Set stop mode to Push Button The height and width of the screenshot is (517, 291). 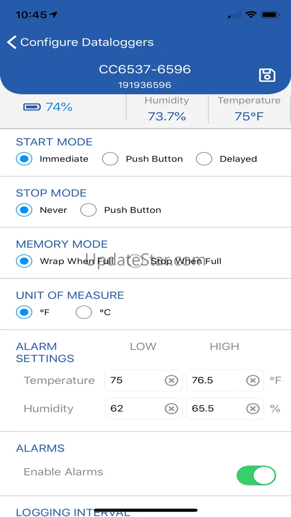tap(89, 210)
